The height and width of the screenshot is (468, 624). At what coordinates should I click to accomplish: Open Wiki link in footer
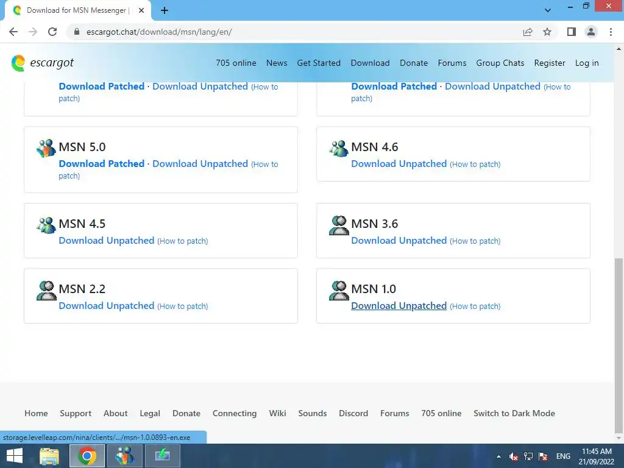tap(277, 413)
